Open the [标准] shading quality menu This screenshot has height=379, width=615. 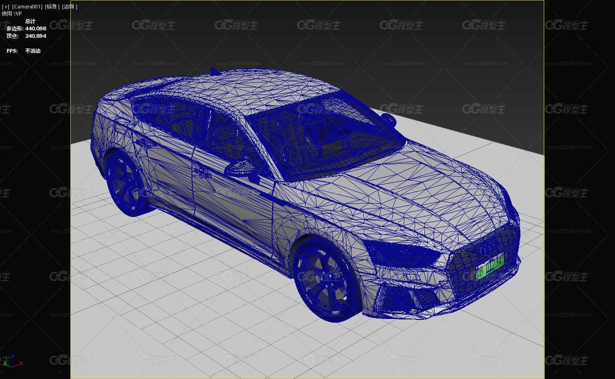click(x=52, y=7)
